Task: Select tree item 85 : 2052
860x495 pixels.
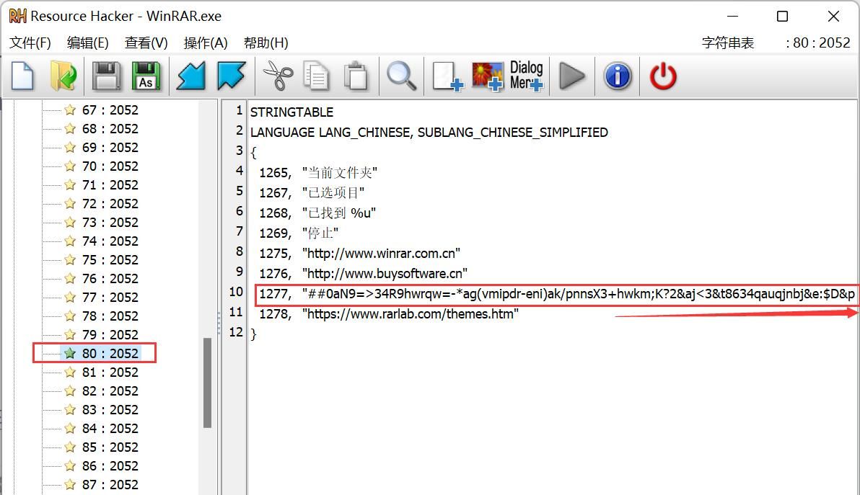Action: coord(110,447)
